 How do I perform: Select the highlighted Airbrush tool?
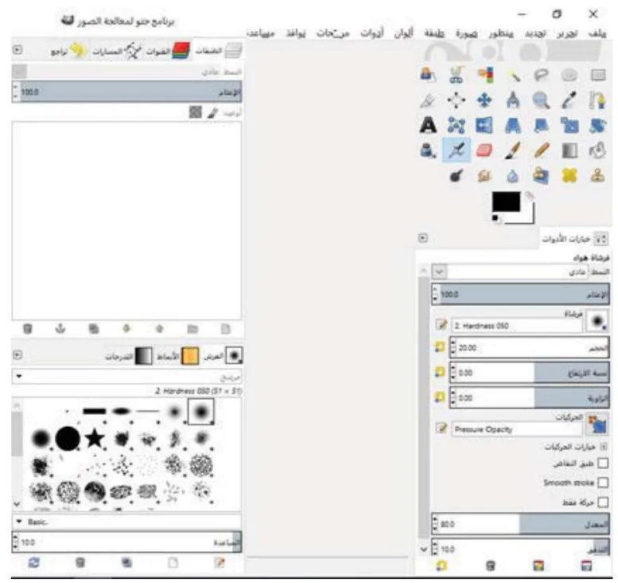[456, 151]
